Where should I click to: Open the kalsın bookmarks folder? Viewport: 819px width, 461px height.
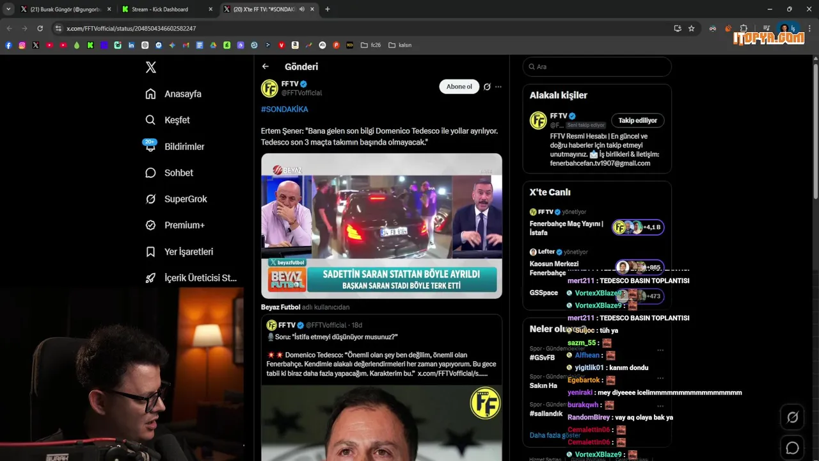400,45
